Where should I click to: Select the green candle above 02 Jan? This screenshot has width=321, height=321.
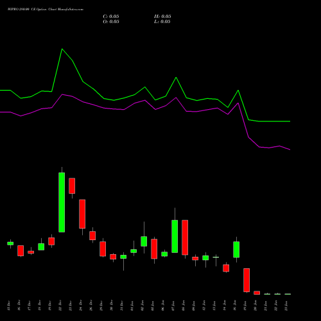(x=144, y=241)
